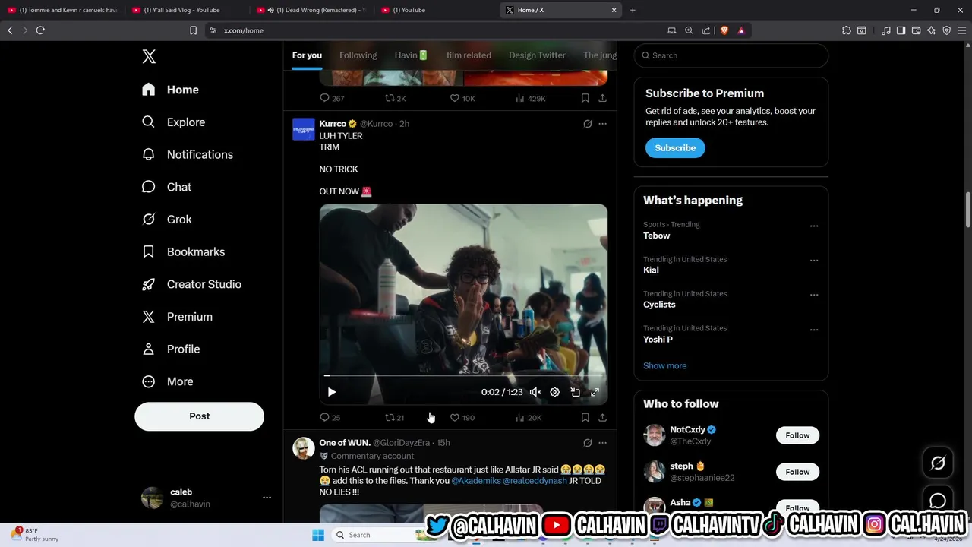Open the @Akademiks mention link
The image size is (972, 547).
[x=476, y=481]
